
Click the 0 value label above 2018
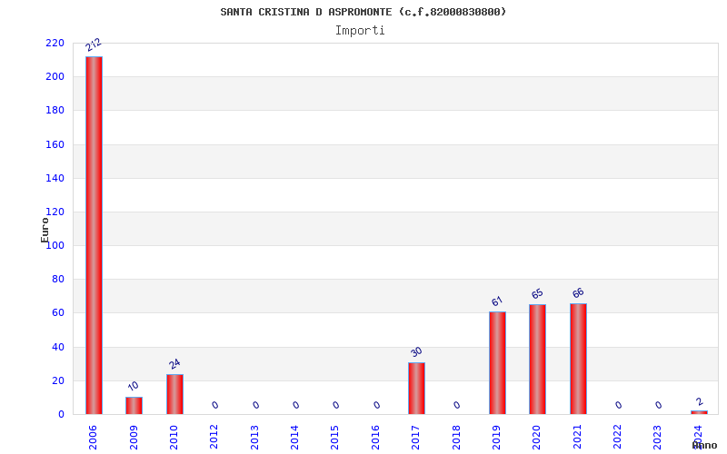457,405
